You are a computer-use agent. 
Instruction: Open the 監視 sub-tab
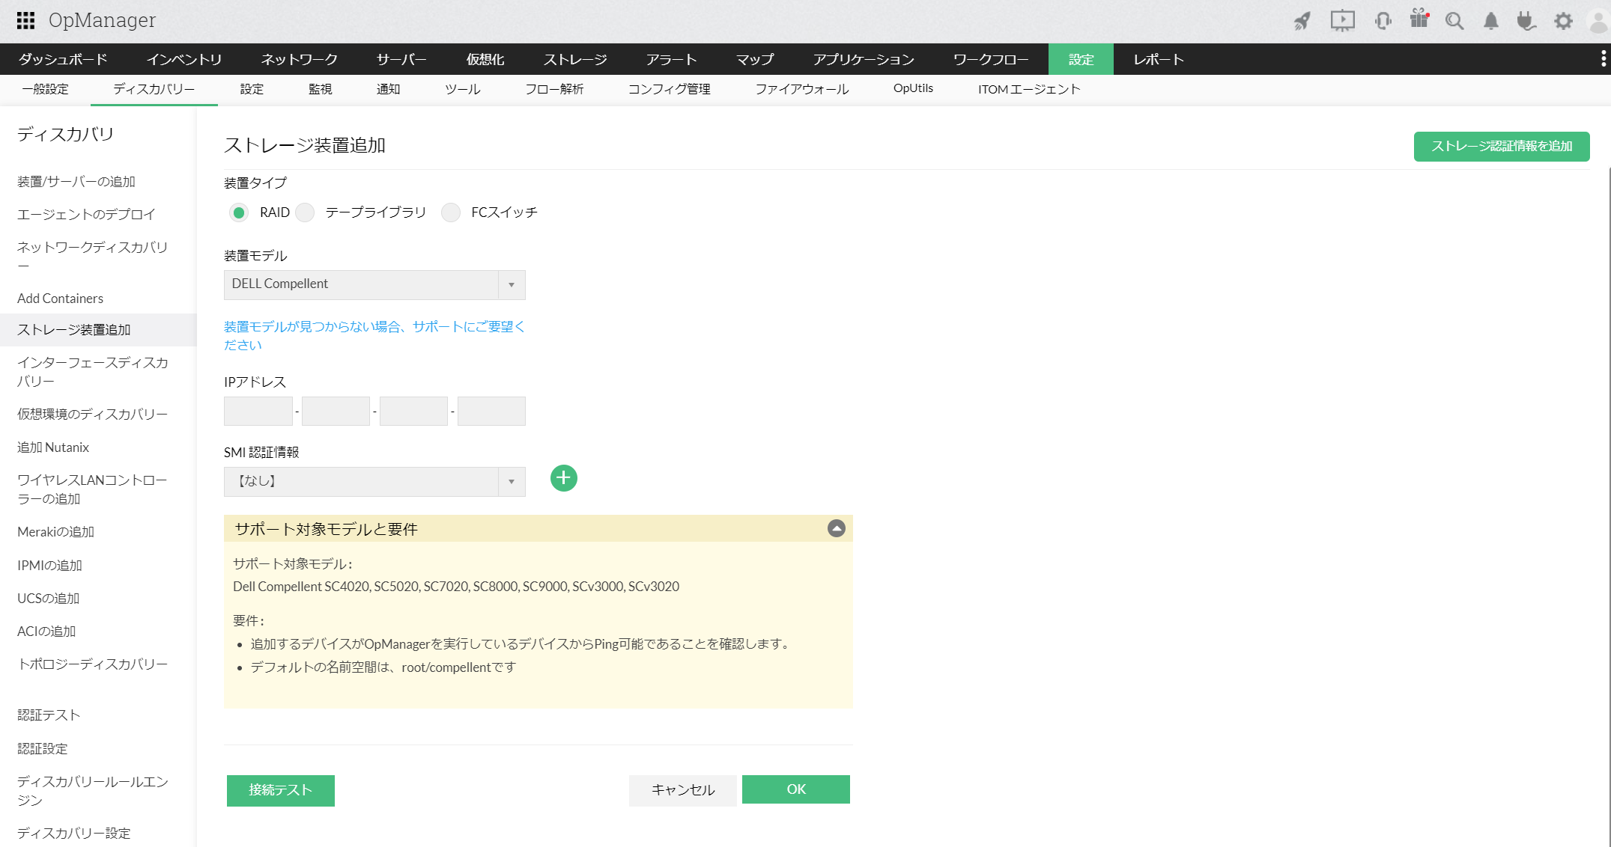tap(320, 89)
